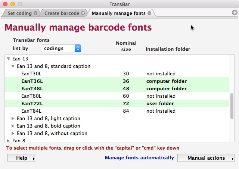Click 'computer folder' in the EanT36L row

167,81
